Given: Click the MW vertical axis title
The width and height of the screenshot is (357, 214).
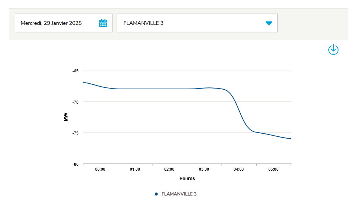Looking at the screenshot, I should (x=66, y=117).
